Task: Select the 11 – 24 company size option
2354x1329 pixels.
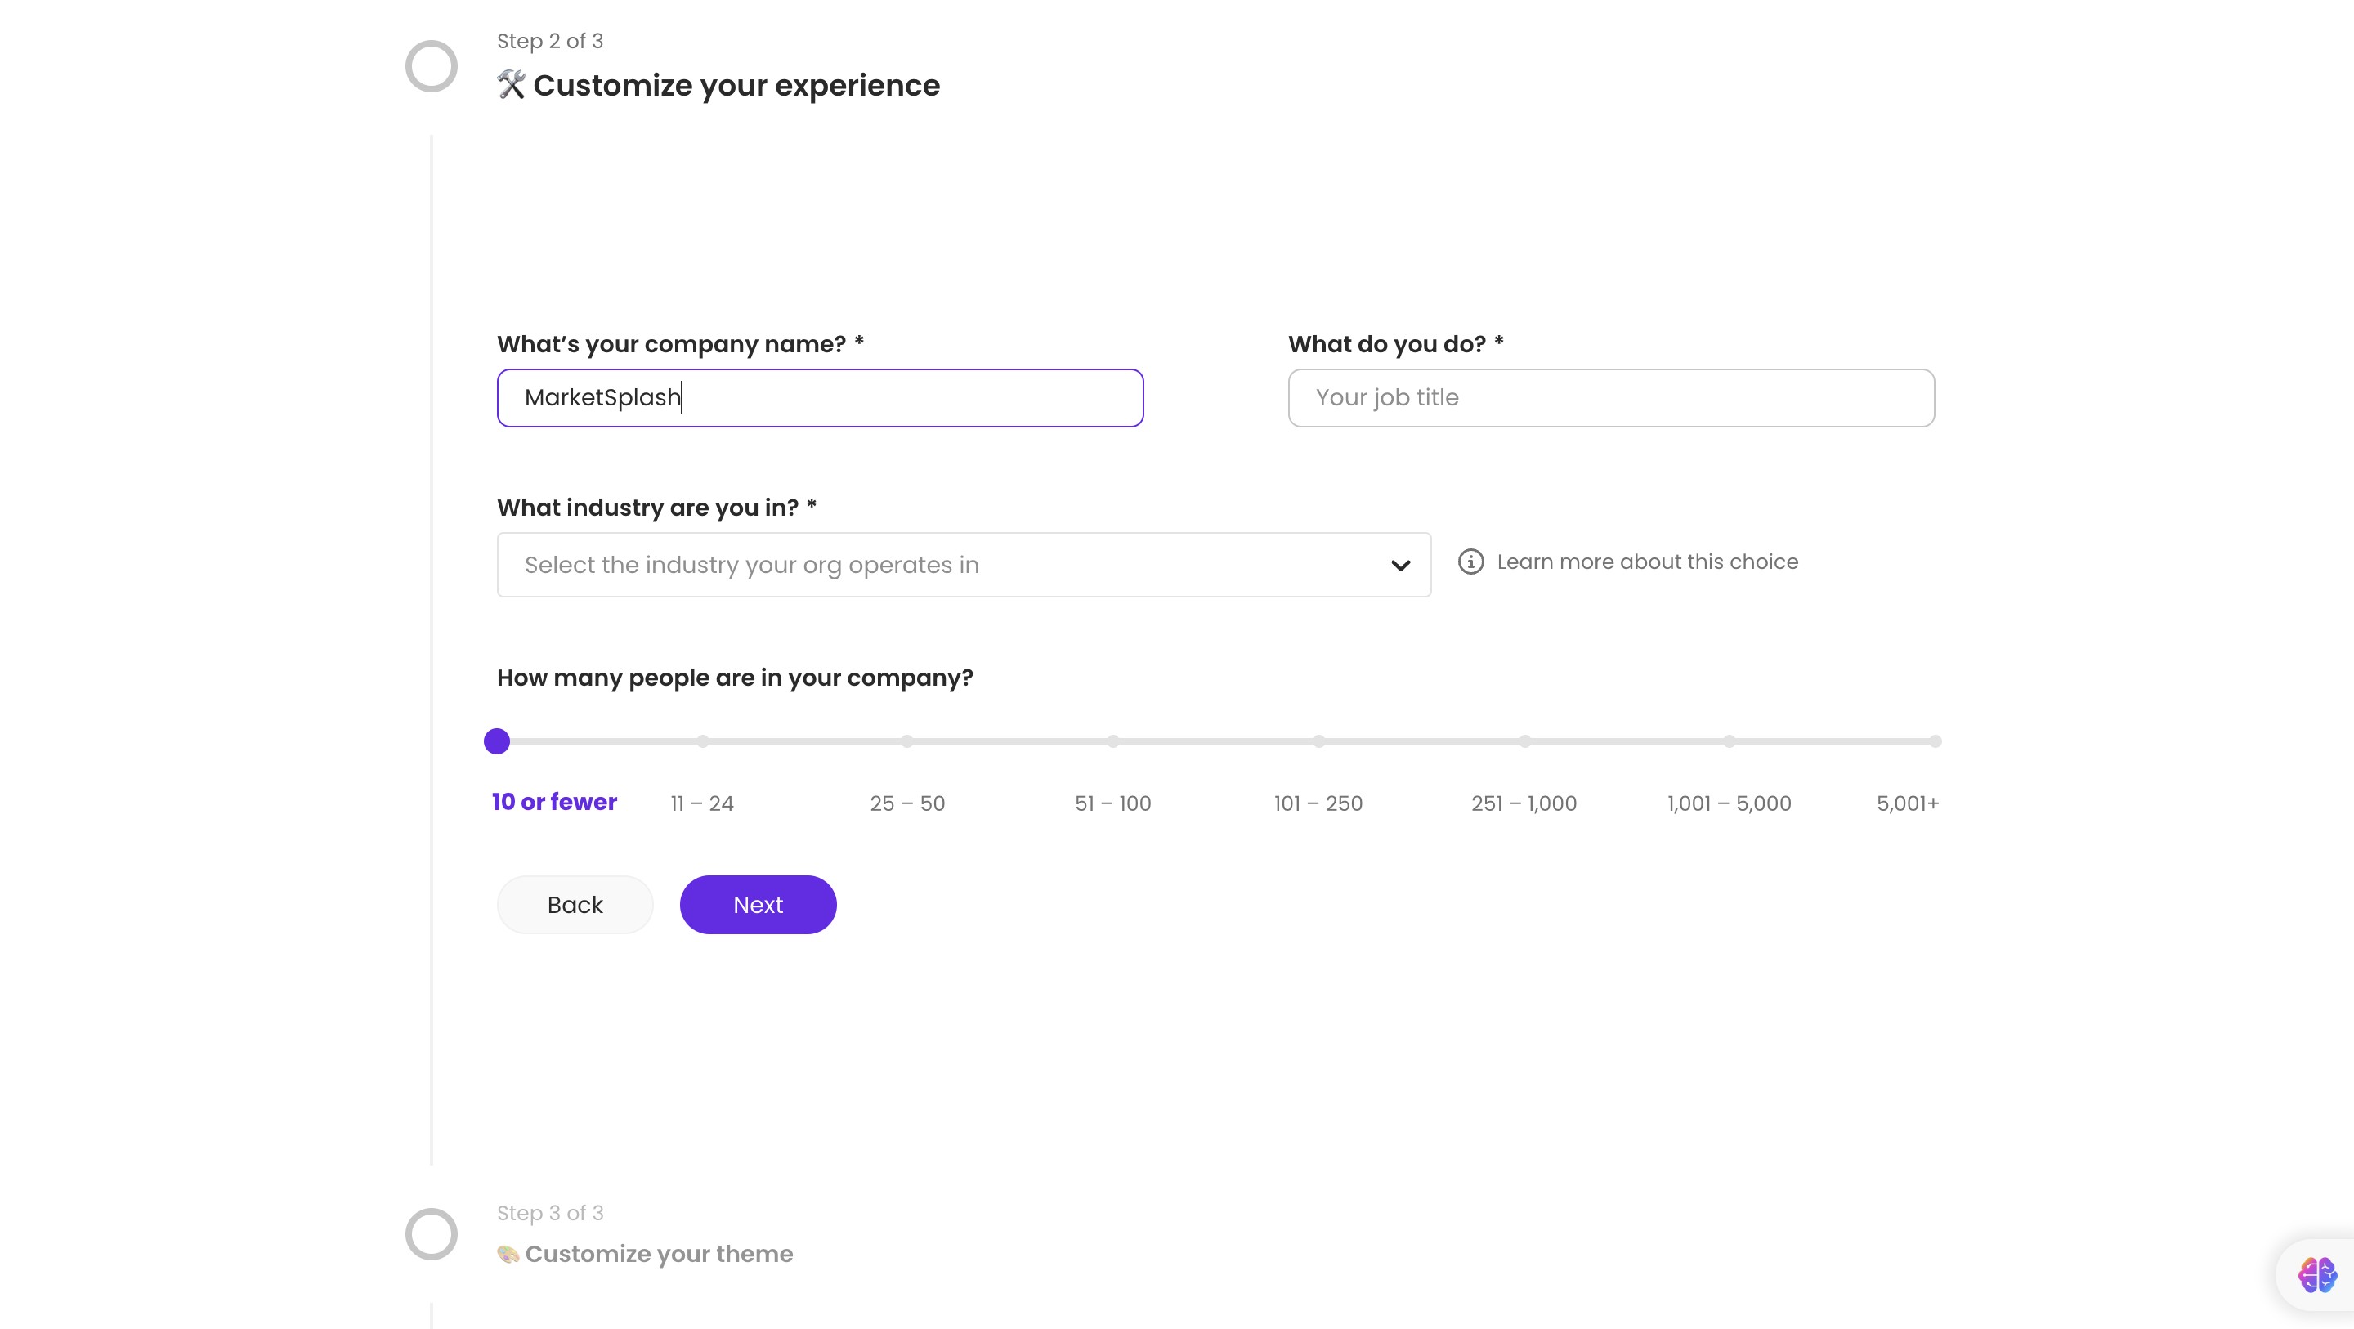Action: point(702,803)
